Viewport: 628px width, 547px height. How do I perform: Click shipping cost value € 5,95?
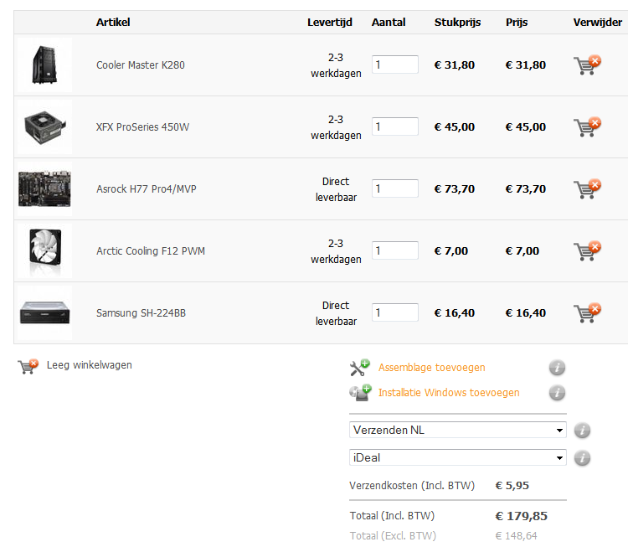pos(512,486)
